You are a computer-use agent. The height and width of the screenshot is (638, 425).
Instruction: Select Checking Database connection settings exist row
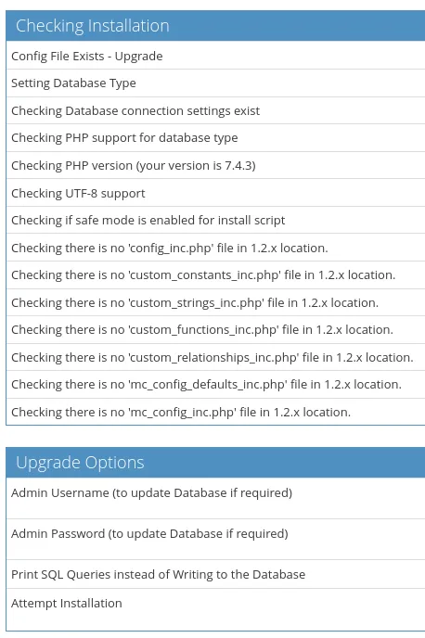215,110
